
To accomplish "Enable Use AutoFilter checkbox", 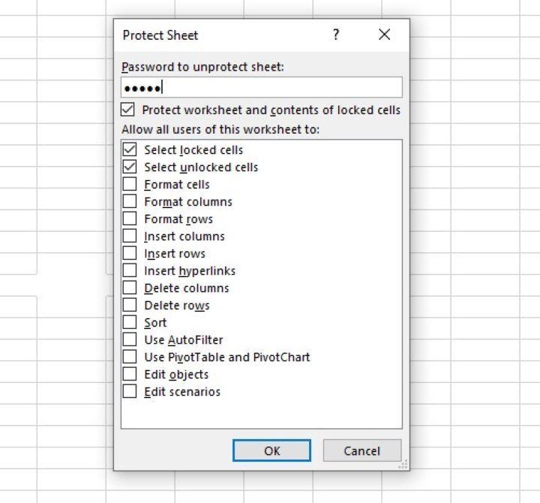I will 130,340.
